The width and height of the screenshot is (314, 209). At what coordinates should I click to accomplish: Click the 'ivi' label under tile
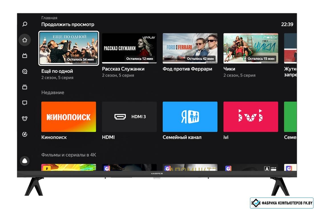226,137
